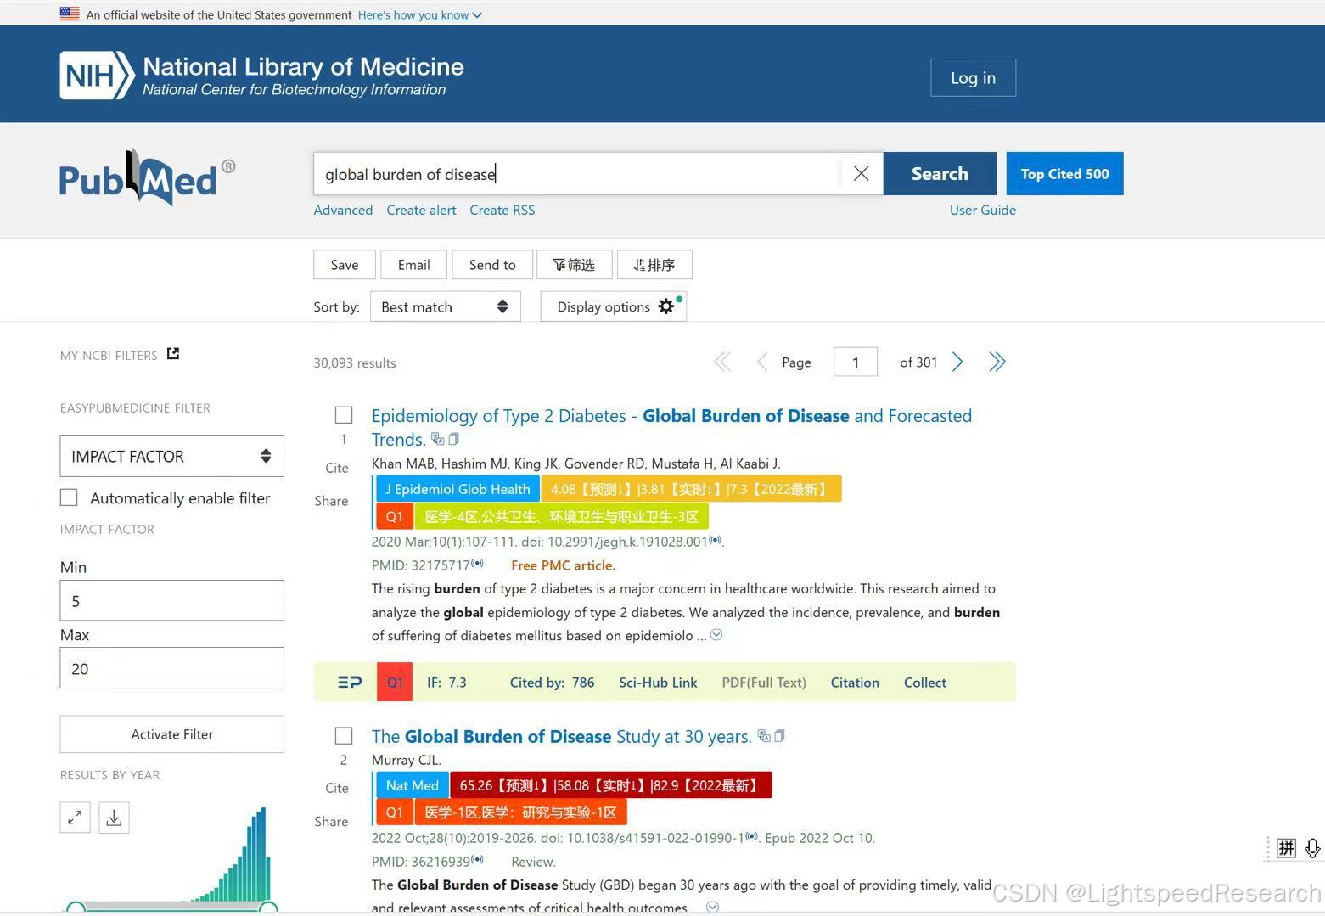Click the US flag icon

coord(70,14)
